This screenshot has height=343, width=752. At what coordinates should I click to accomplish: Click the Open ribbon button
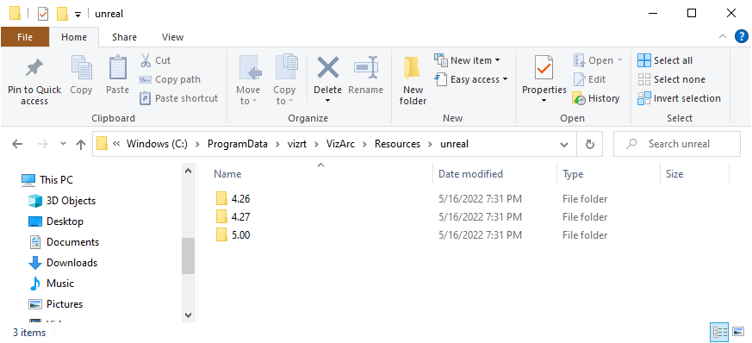pos(598,60)
